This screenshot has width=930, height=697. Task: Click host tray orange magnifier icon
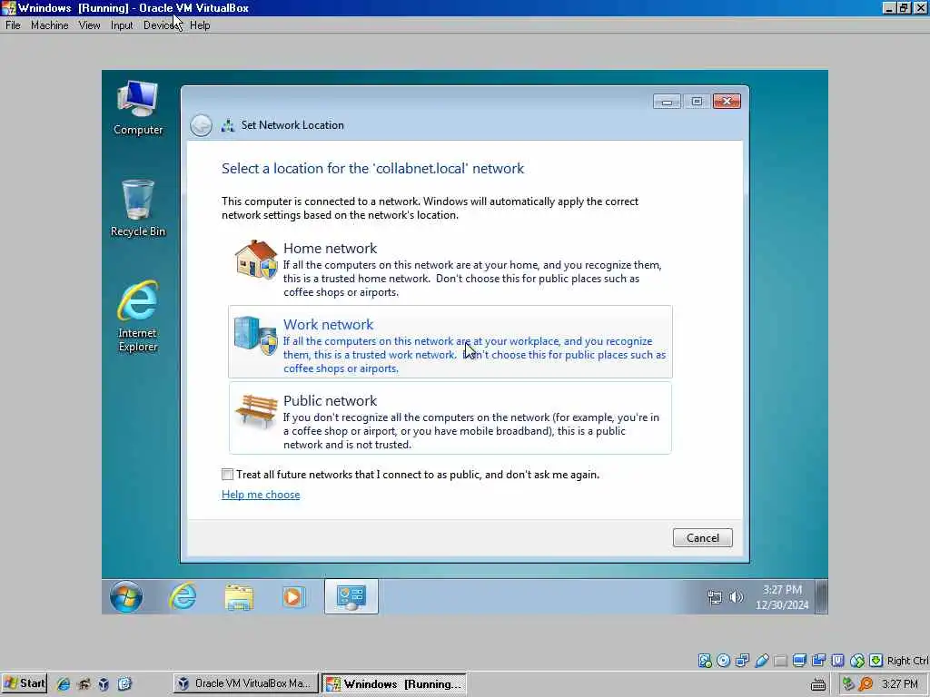click(866, 684)
